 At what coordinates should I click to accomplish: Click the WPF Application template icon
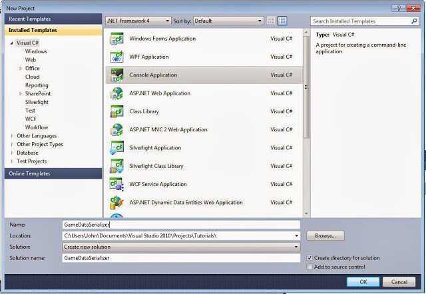pyautogui.click(x=116, y=57)
